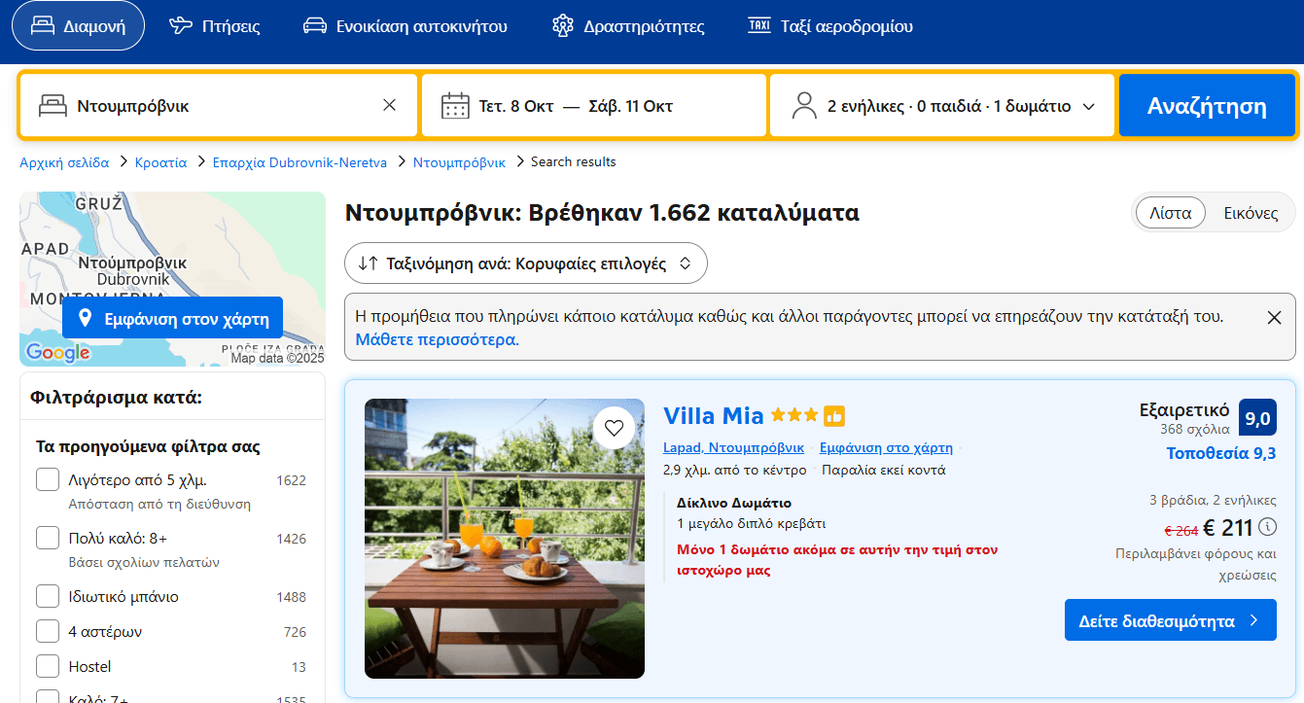Click the price info icon beside € 211
This screenshot has width=1304, height=703.
1267,527
